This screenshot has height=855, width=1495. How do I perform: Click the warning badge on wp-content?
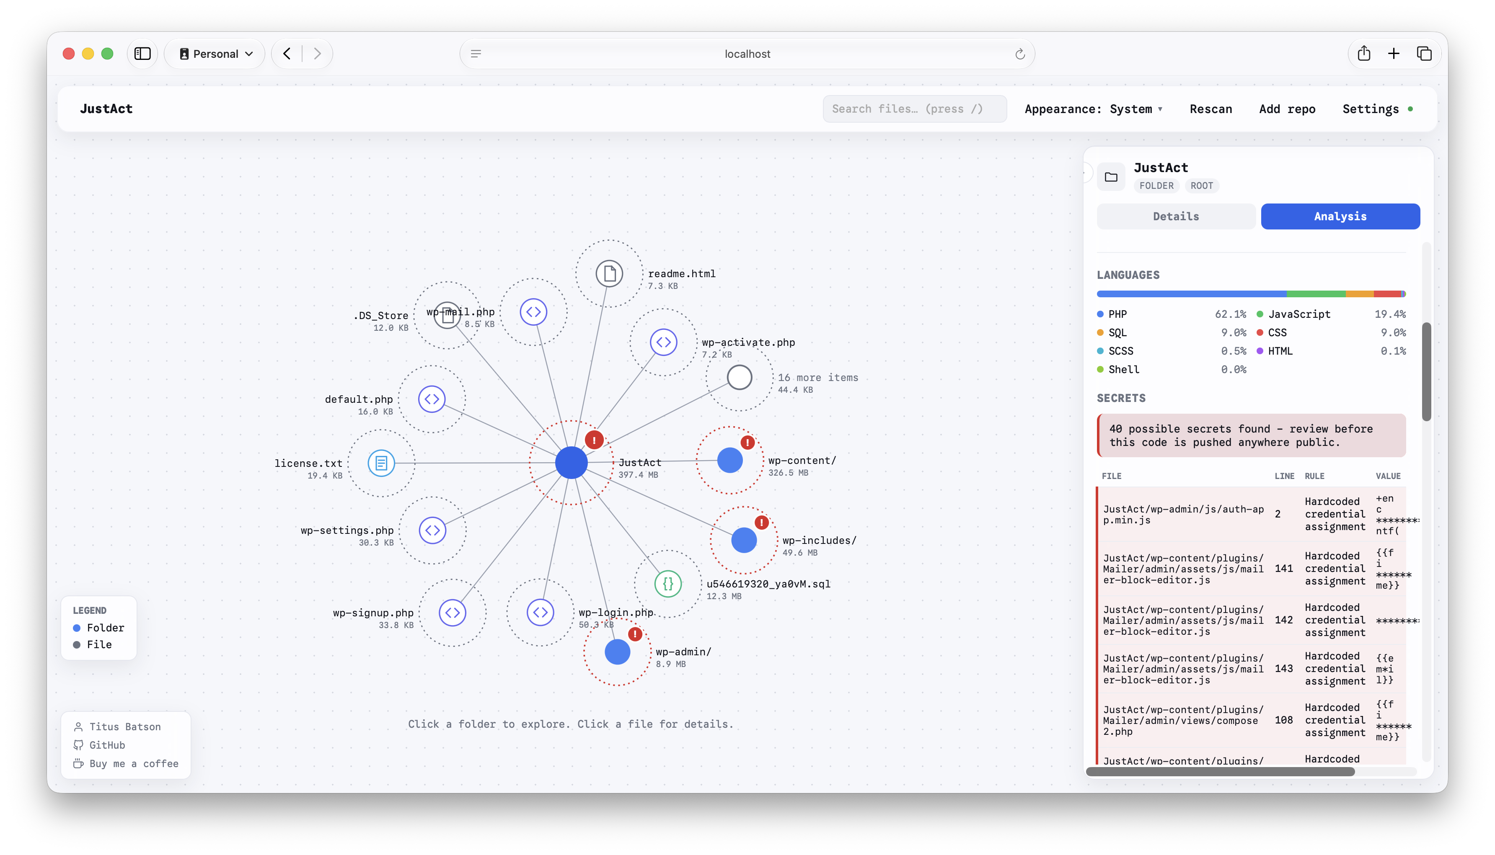747,443
